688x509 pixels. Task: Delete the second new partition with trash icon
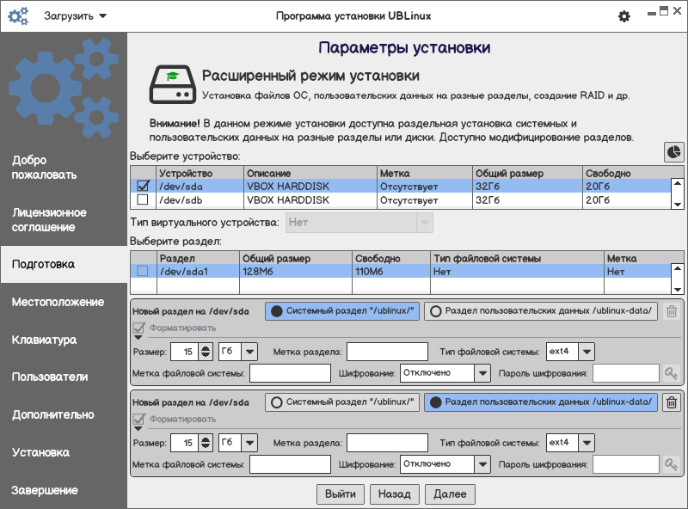(672, 402)
